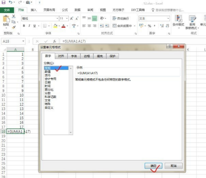Switch to the 视图 View ribbon tab
Image resolution: width=206 pixels, height=178 pixels.
click(x=103, y=10)
